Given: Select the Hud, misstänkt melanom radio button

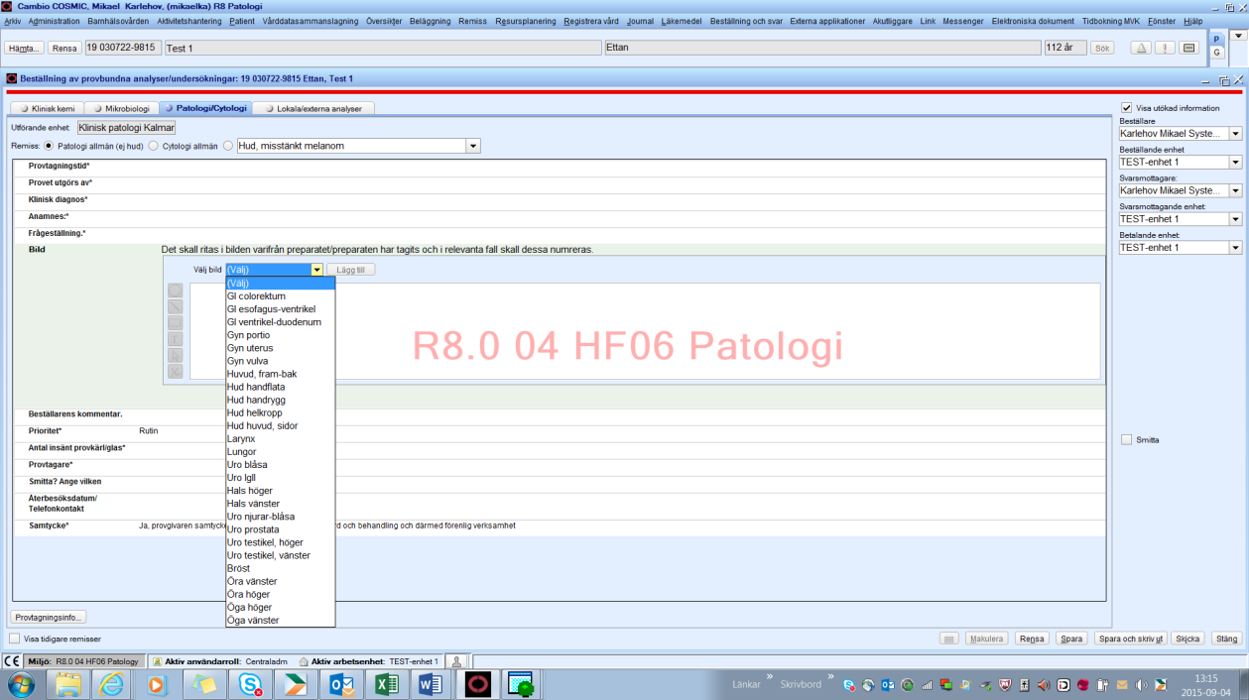Looking at the screenshot, I should [x=228, y=146].
